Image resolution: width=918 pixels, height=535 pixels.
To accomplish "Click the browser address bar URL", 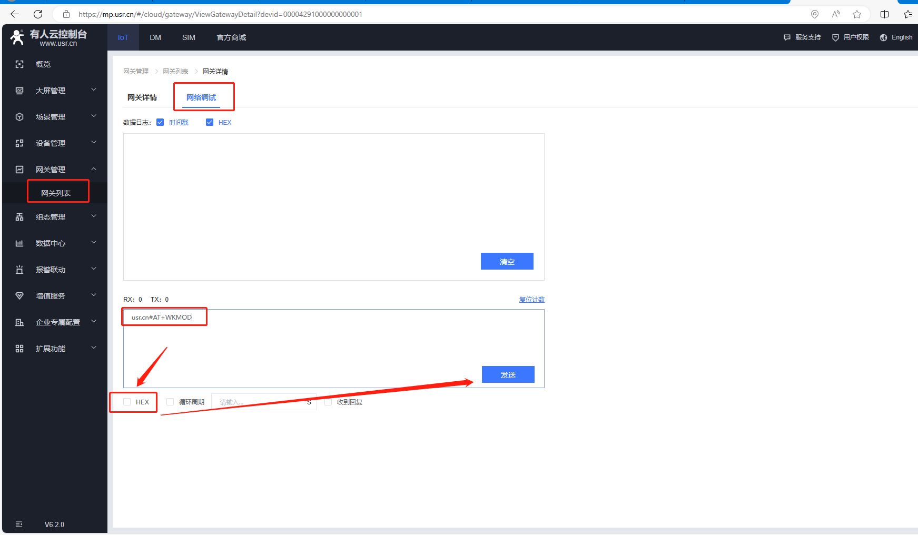I will click(x=220, y=14).
